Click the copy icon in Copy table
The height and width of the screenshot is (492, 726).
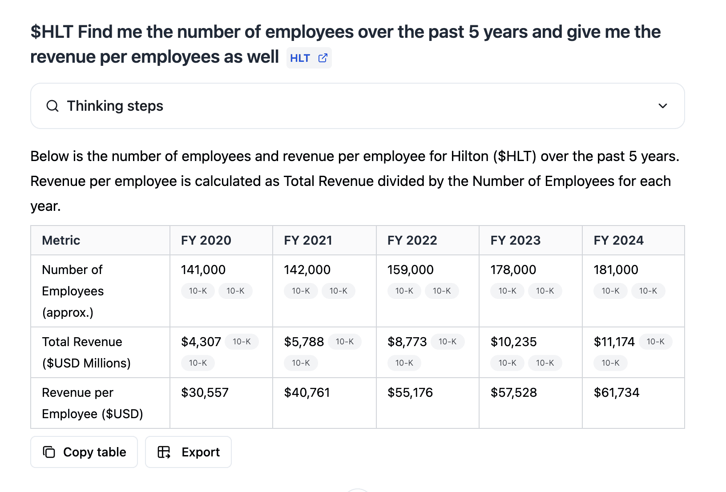(x=49, y=452)
